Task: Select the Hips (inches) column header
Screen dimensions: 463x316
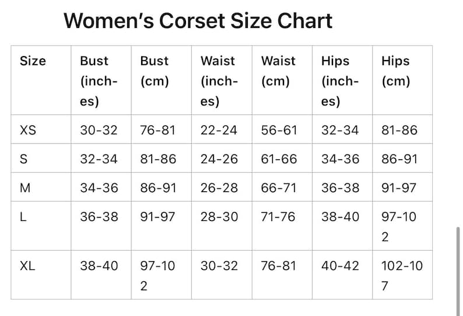Action: 340,81
